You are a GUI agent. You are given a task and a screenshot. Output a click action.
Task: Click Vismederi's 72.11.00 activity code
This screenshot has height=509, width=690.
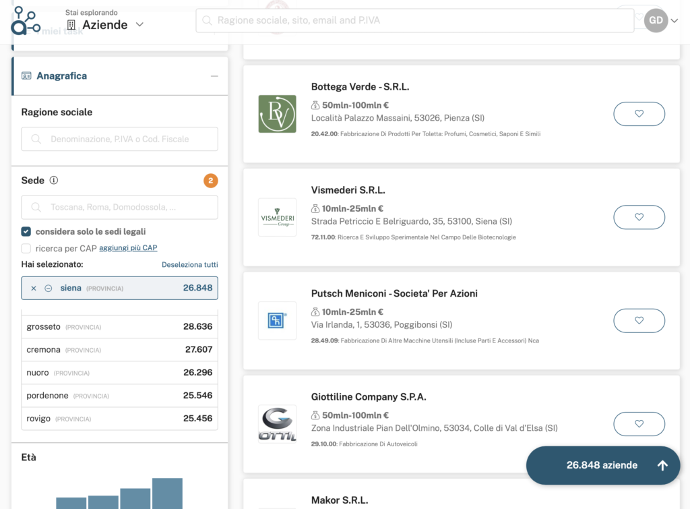click(323, 237)
